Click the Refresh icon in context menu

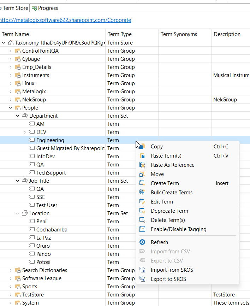143,242
